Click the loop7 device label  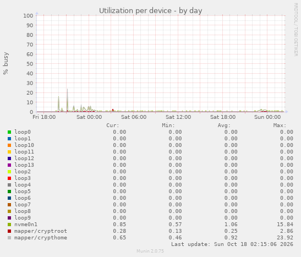click(23, 205)
